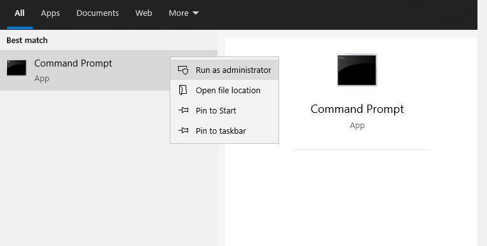Click the pin icon beside Pin to taskbar
Viewport: 487px width, 246px height.
click(183, 131)
